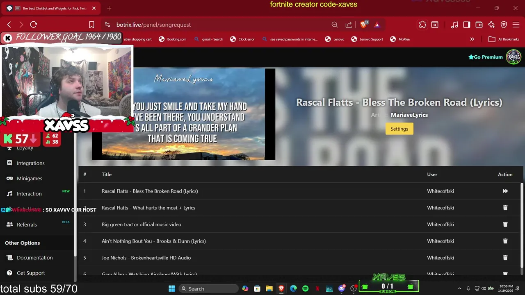
Task: Open Spotify from the taskbar
Action: coord(305,288)
